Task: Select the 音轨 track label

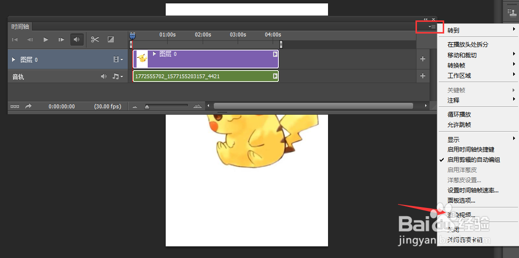Action: tap(18, 77)
